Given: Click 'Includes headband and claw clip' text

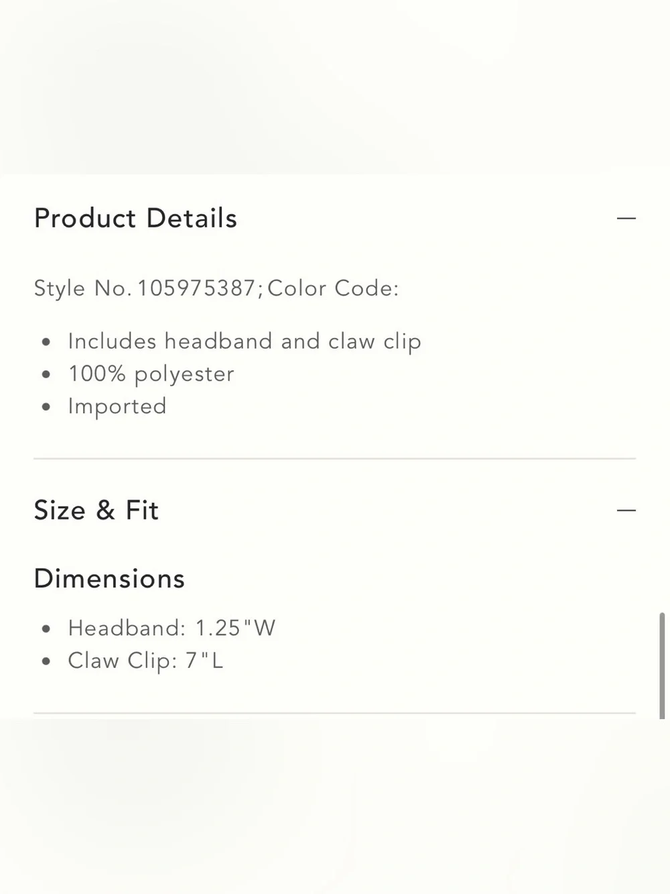Looking at the screenshot, I should (245, 341).
